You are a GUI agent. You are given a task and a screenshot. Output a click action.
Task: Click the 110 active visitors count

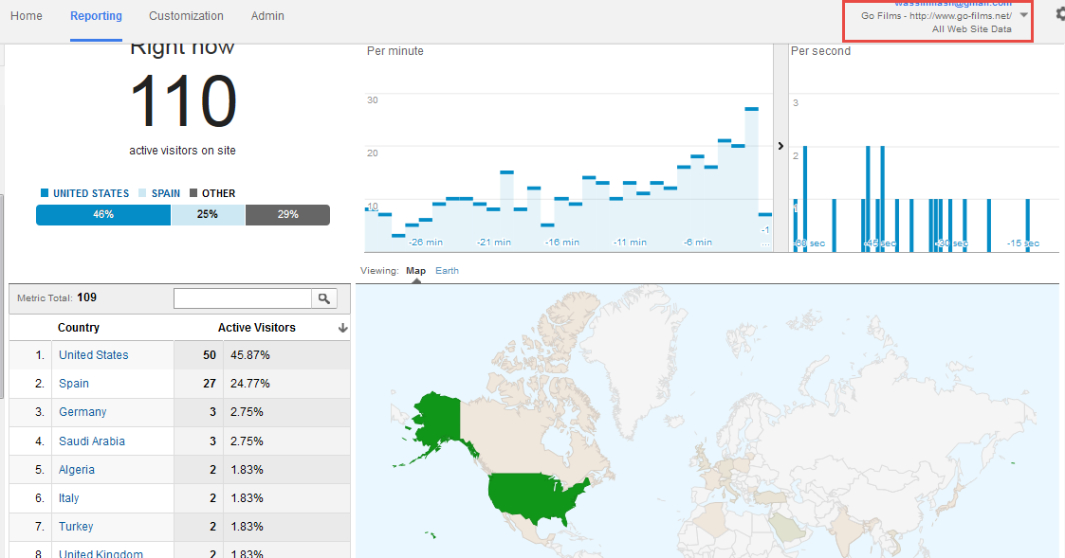point(183,101)
